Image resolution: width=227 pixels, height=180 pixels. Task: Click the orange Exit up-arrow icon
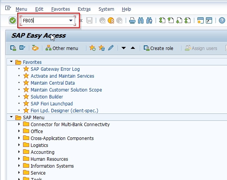[111, 20]
